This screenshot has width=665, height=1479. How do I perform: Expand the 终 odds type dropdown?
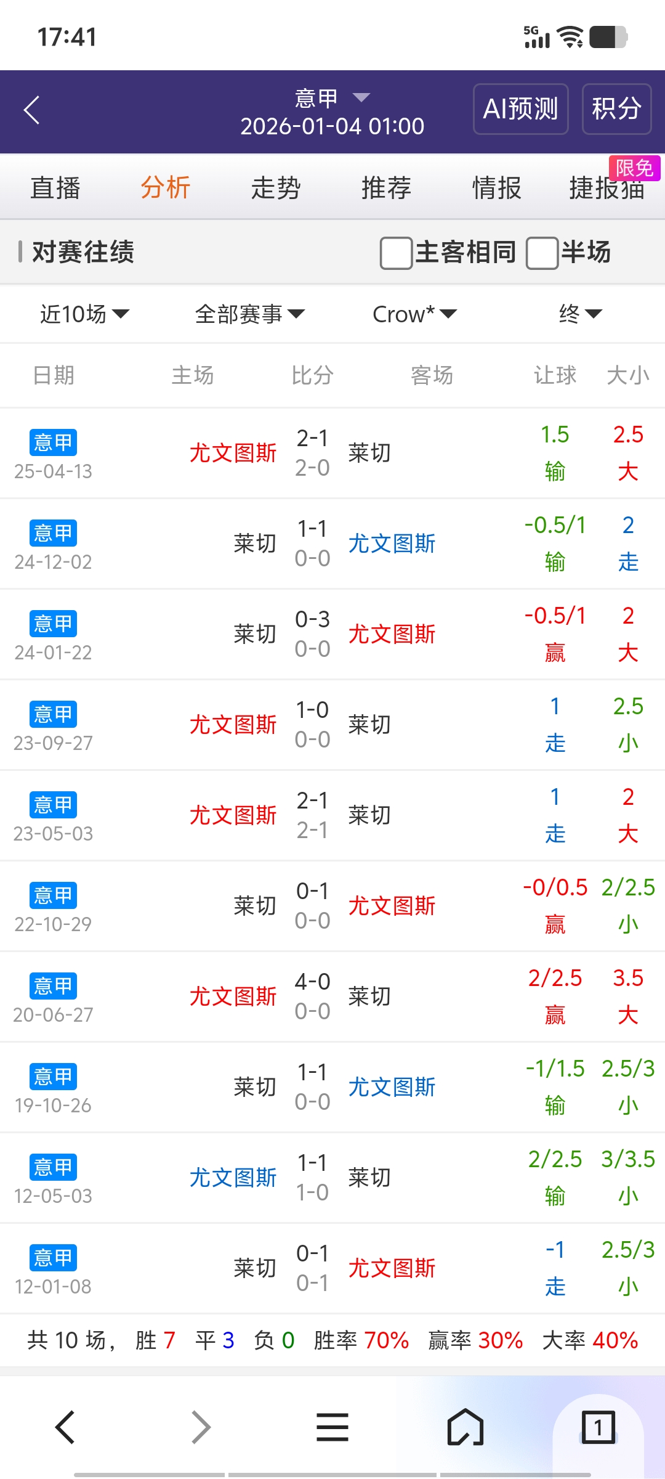[x=579, y=314]
